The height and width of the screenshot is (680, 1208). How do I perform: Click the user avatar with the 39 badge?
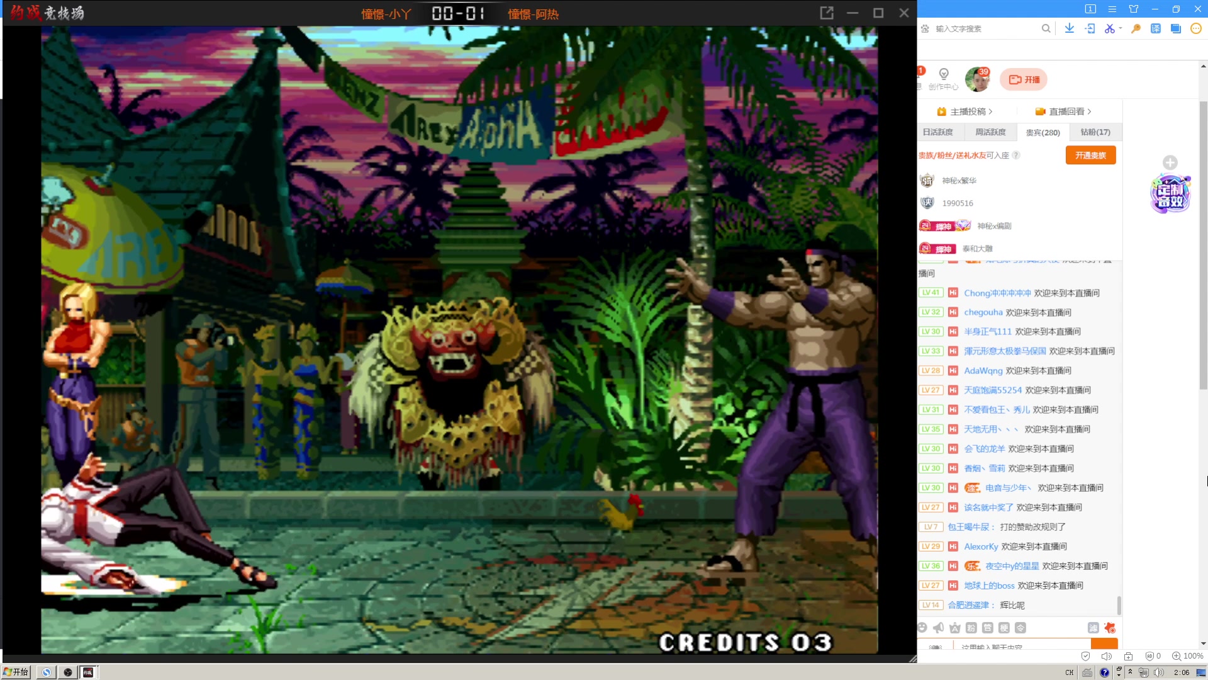tap(978, 79)
